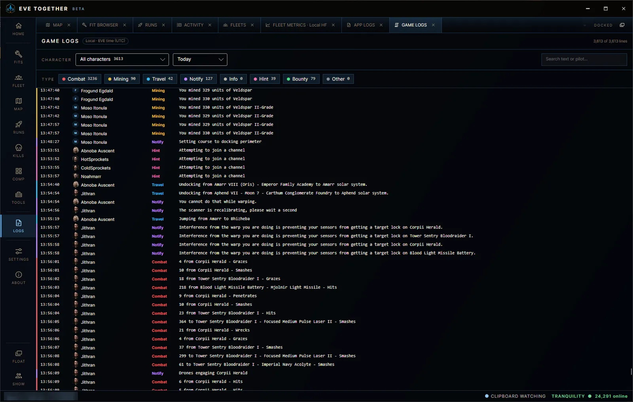Toggle the Info type filter
Image resolution: width=633 pixels, height=402 pixels.
click(233, 79)
